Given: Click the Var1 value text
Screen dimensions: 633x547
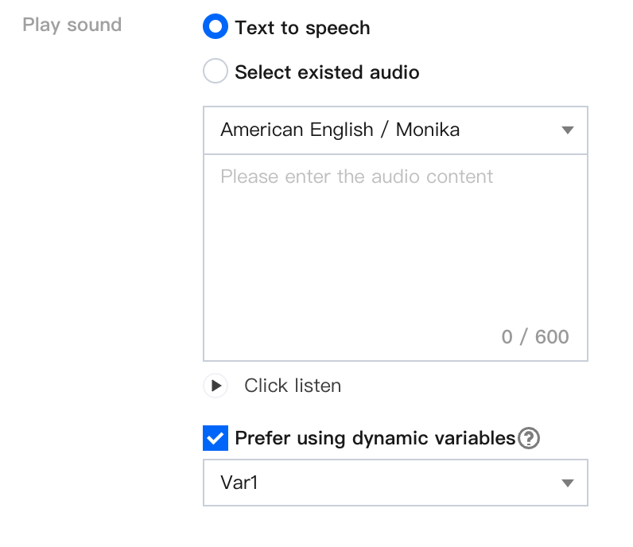Looking at the screenshot, I should [x=239, y=483].
